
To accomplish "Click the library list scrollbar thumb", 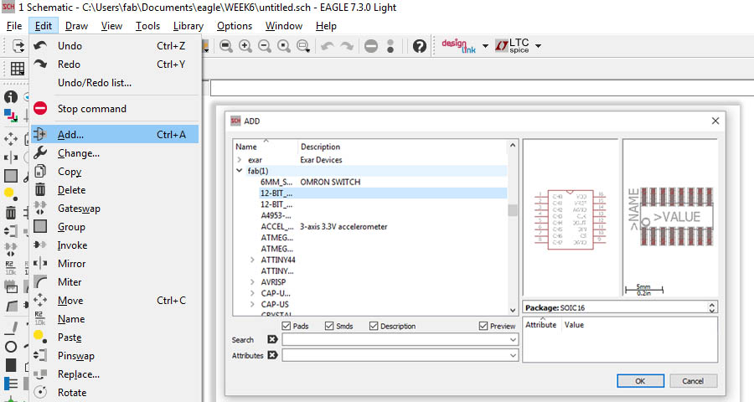I will (513, 210).
